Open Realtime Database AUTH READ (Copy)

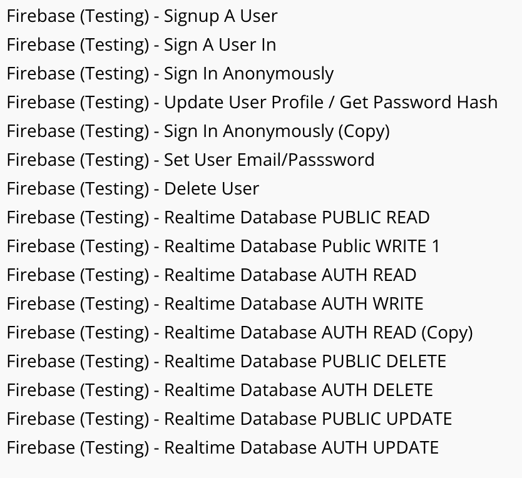click(240, 333)
